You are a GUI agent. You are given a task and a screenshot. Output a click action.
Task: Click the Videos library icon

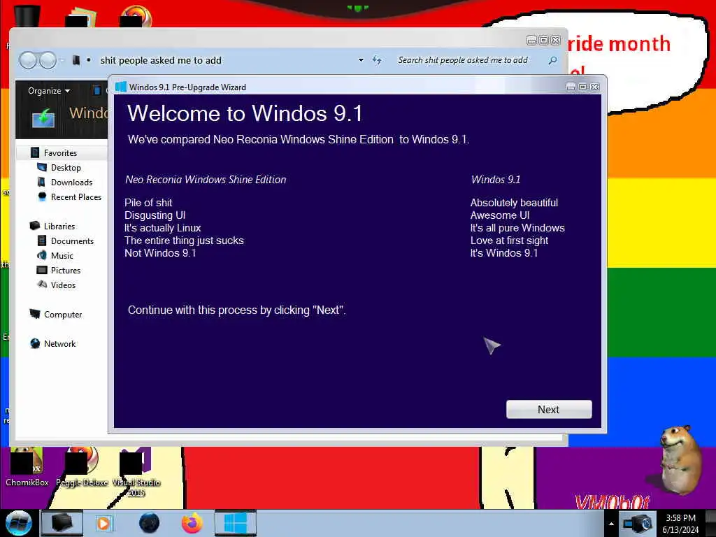41,285
